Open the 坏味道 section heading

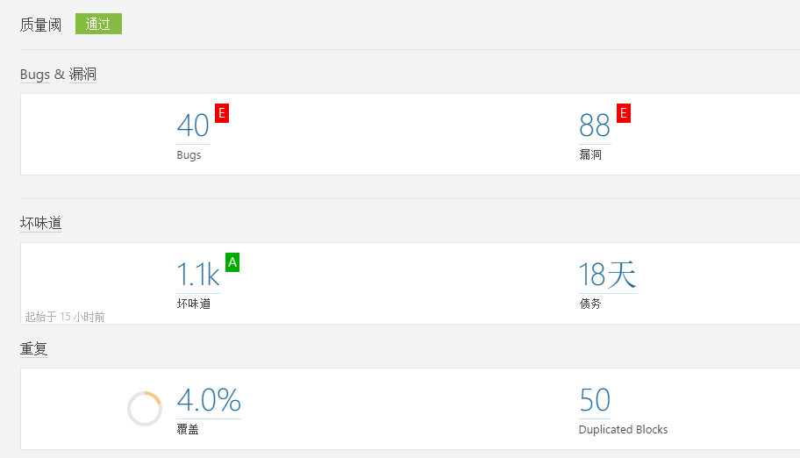(41, 223)
